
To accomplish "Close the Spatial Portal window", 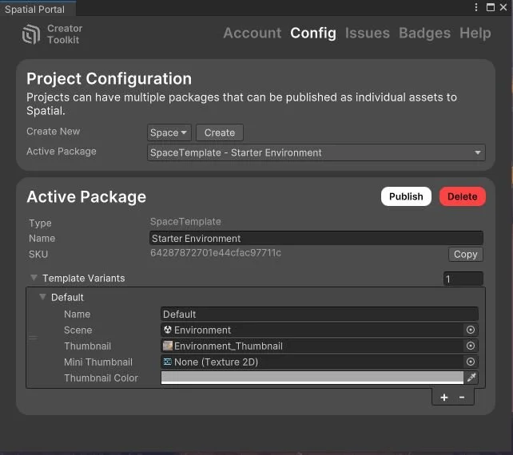I will 503,7.
